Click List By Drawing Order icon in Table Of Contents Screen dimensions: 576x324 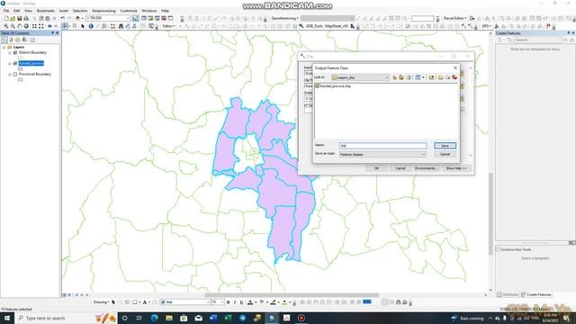[4, 40]
